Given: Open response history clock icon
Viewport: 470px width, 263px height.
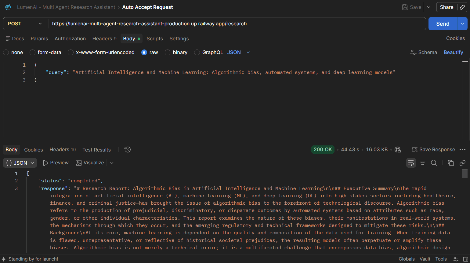Looking at the screenshot, I should 128,149.
